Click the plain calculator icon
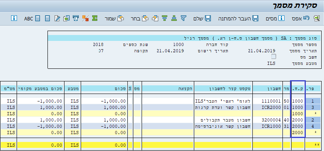Screen dimensions: 324x151 tap(47, 18)
